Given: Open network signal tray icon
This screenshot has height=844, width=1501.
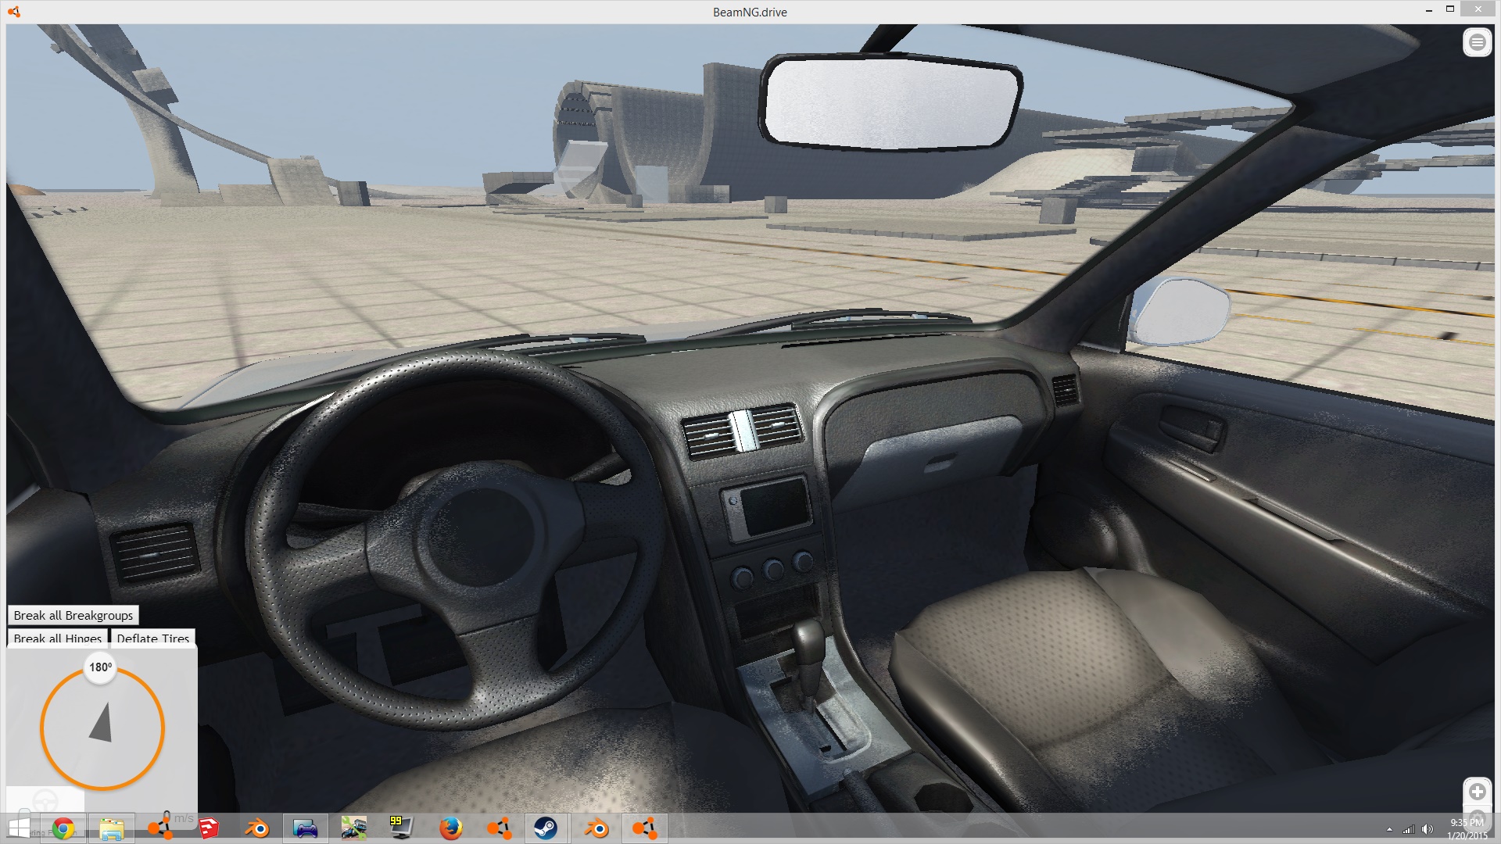Looking at the screenshot, I should [1409, 829].
